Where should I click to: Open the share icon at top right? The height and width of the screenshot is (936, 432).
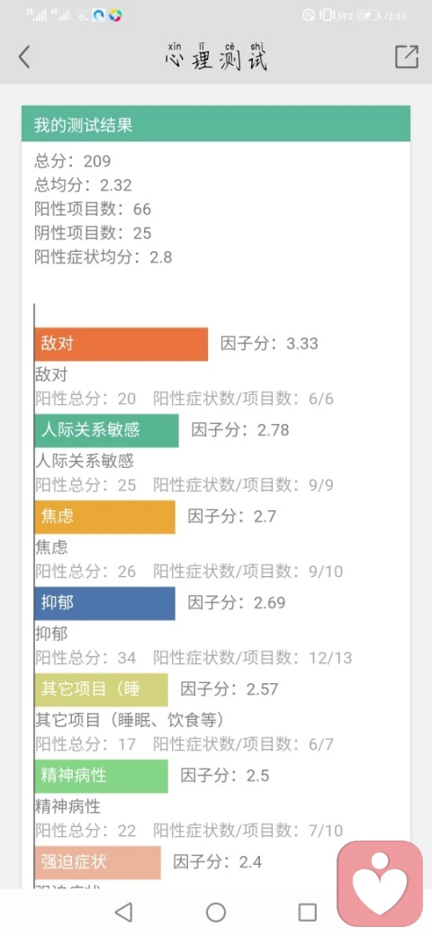(x=406, y=57)
